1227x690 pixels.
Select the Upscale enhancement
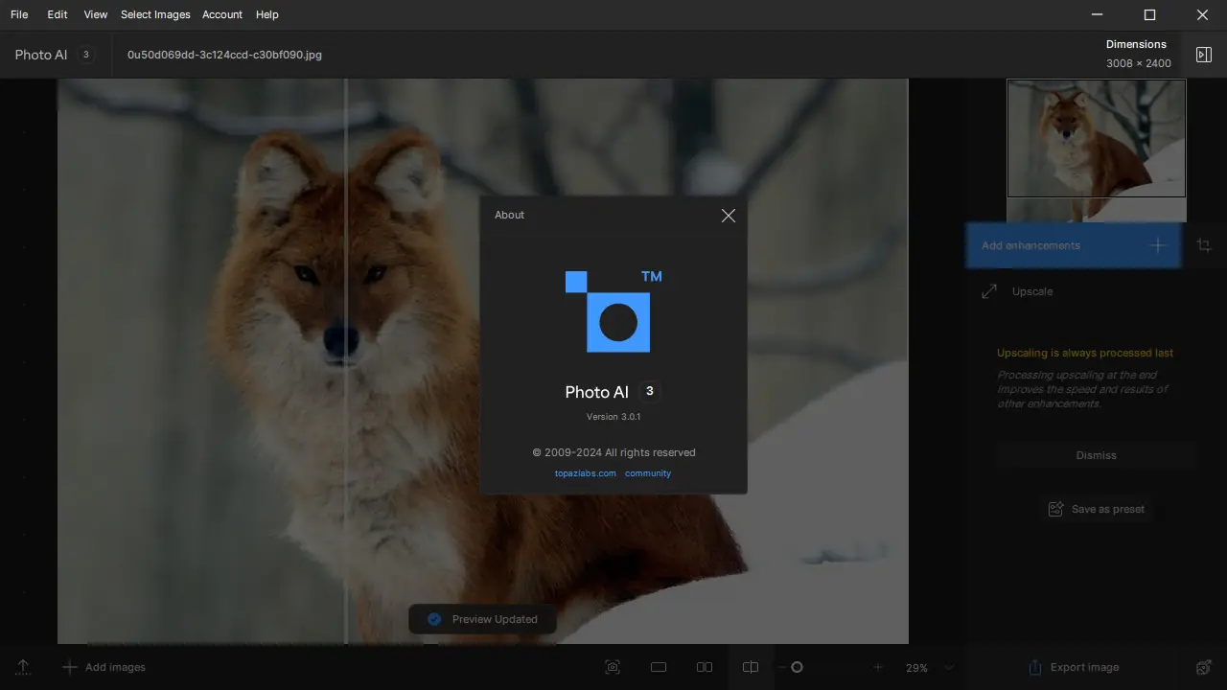pos(1031,291)
